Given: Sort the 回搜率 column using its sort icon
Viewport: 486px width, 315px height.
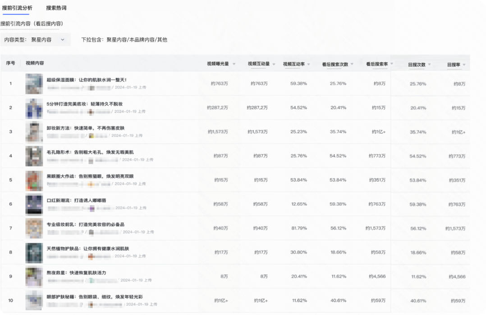Looking at the screenshot, I should pos(463,63).
